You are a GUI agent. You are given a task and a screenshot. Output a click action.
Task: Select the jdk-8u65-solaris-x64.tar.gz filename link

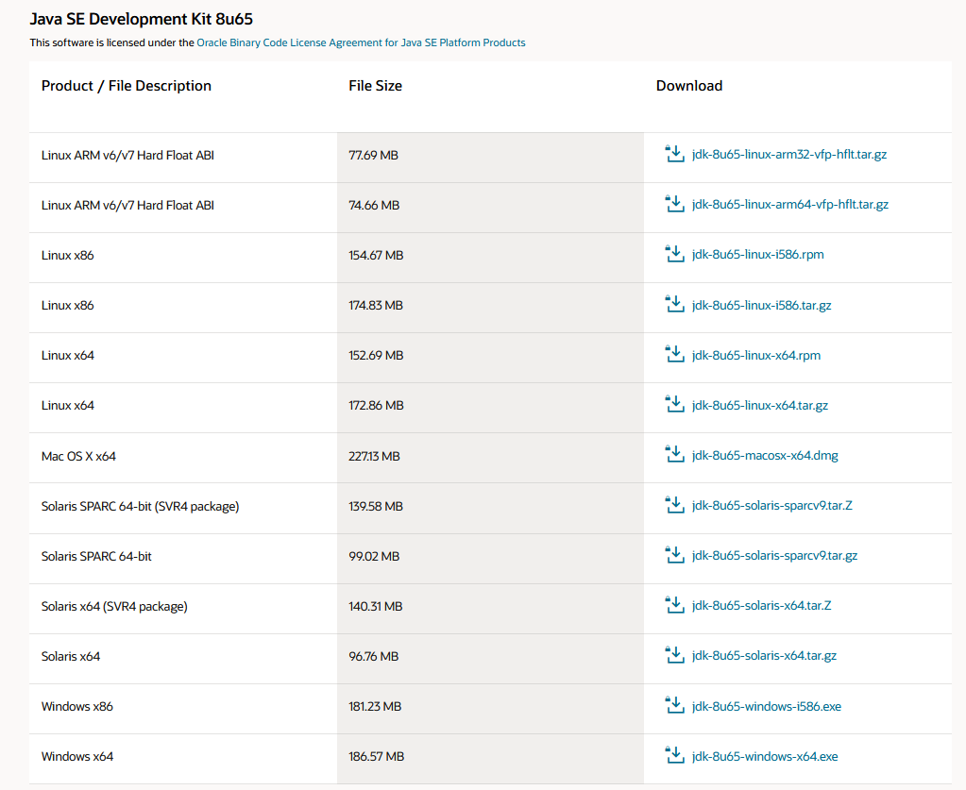click(764, 656)
